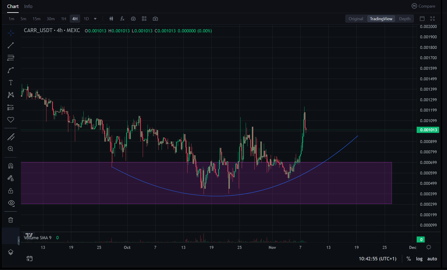Select the ruler measure tool

10,137
